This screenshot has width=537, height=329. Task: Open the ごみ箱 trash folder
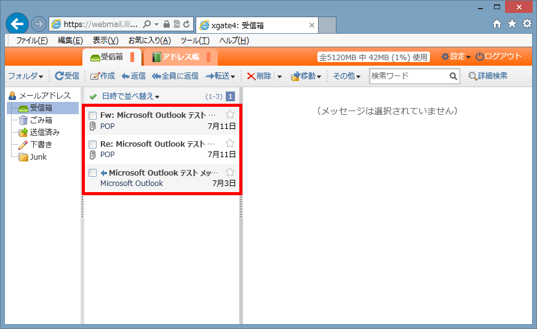click(41, 120)
